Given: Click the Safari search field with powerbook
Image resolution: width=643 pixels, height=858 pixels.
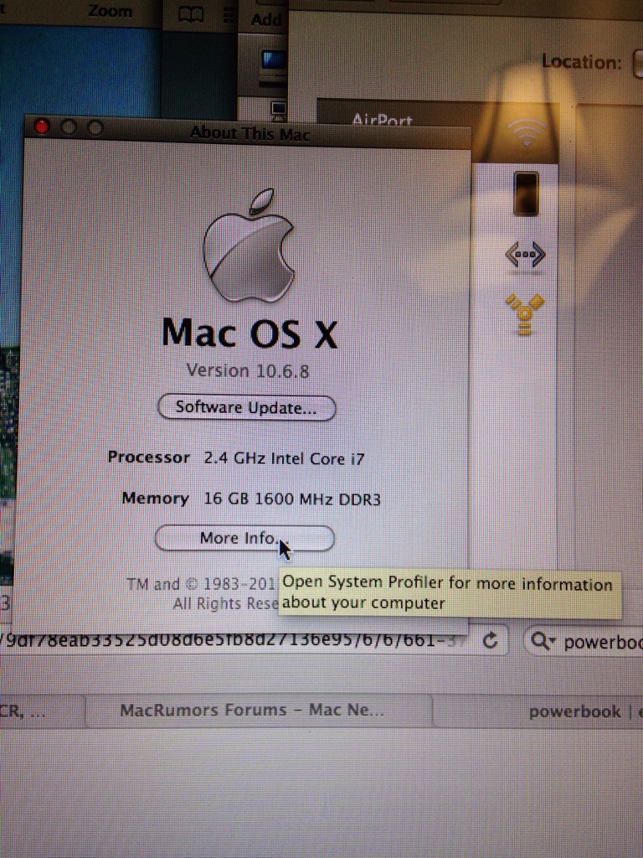Looking at the screenshot, I should click(x=584, y=641).
